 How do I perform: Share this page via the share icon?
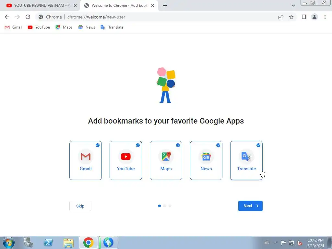[x=281, y=17]
